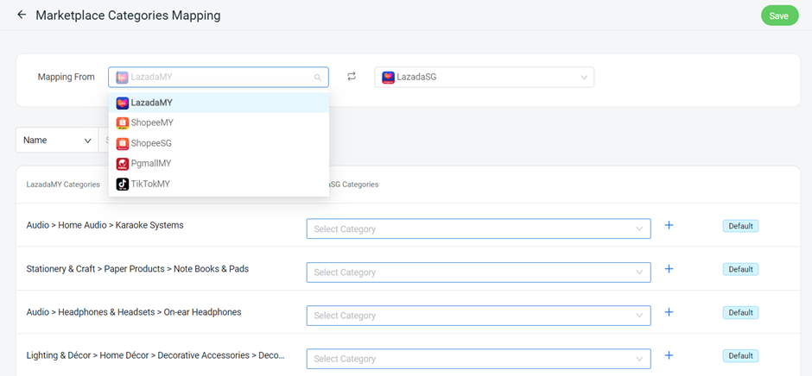Choose TikTokMY from the dropdown list
Screen dimensions: 812x376
(219, 184)
